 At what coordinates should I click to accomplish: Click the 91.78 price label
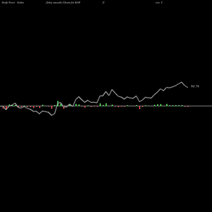point(195,86)
